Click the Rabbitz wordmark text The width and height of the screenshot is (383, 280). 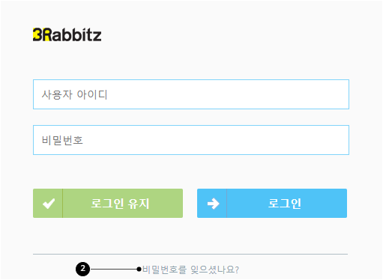(x=72, y=34)
